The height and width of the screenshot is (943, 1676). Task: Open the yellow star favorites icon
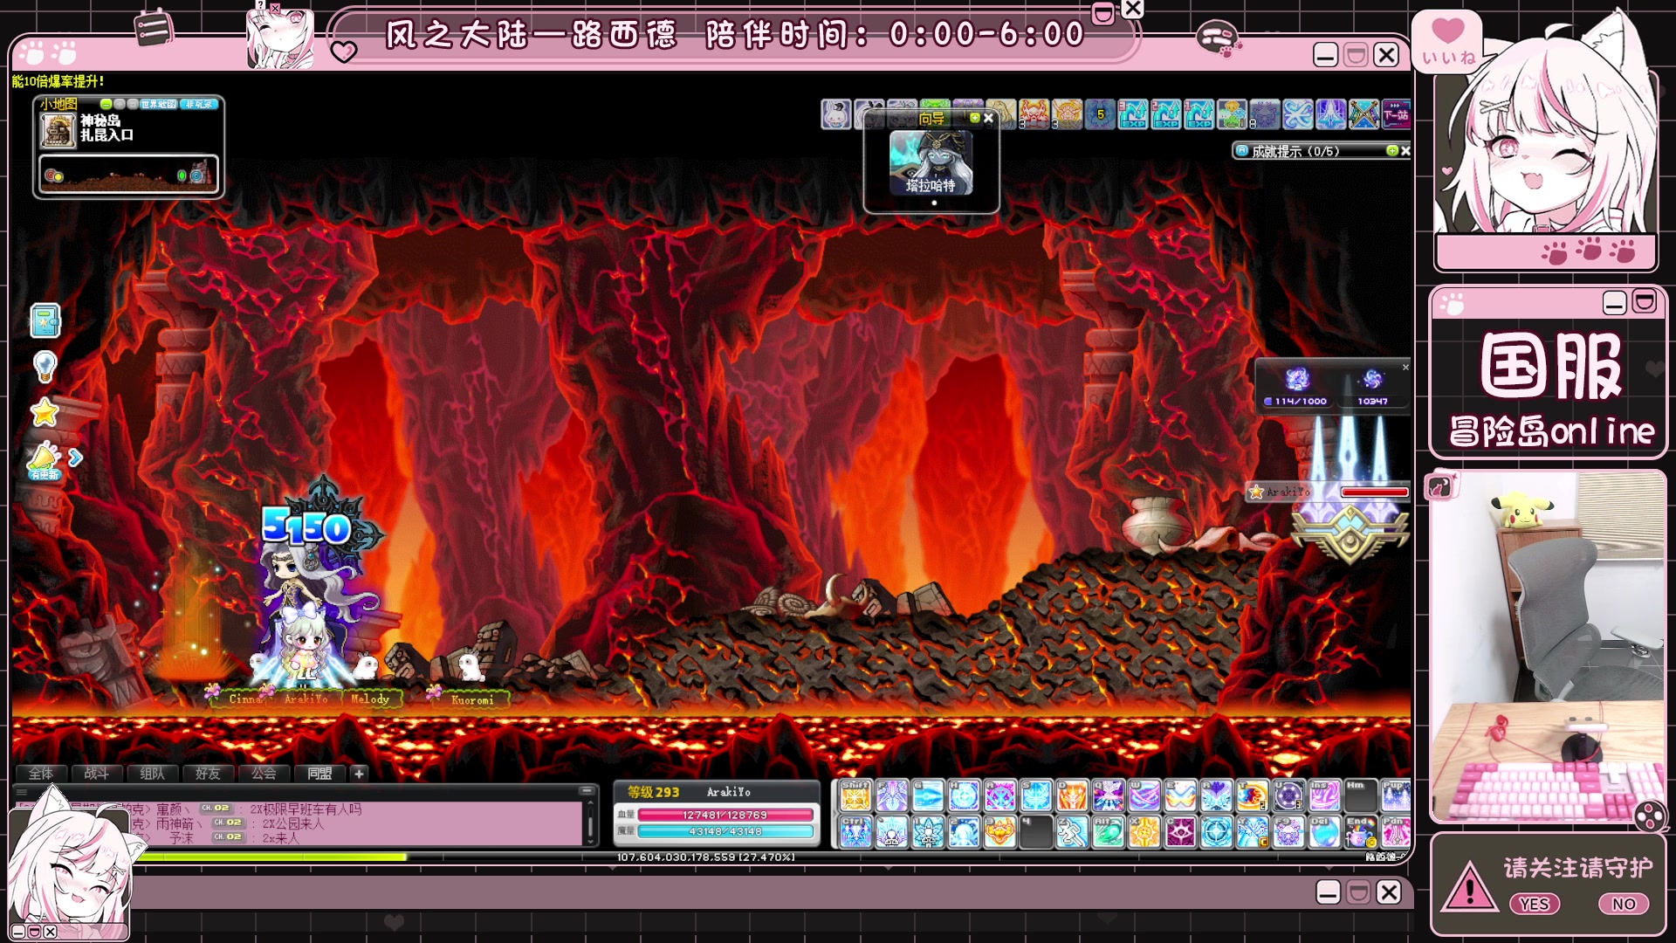point(45,411)
